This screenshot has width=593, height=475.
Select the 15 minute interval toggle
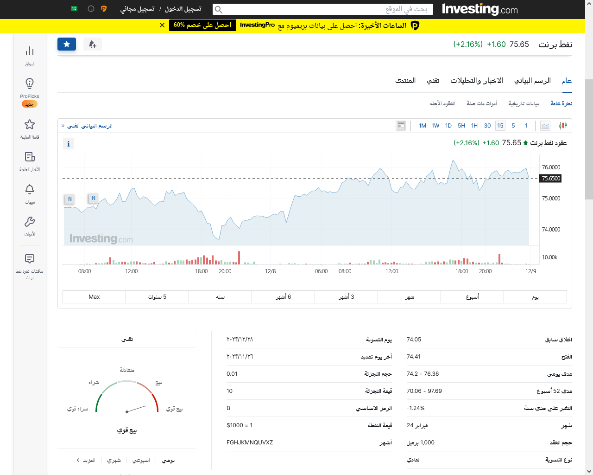click(500, 126)
